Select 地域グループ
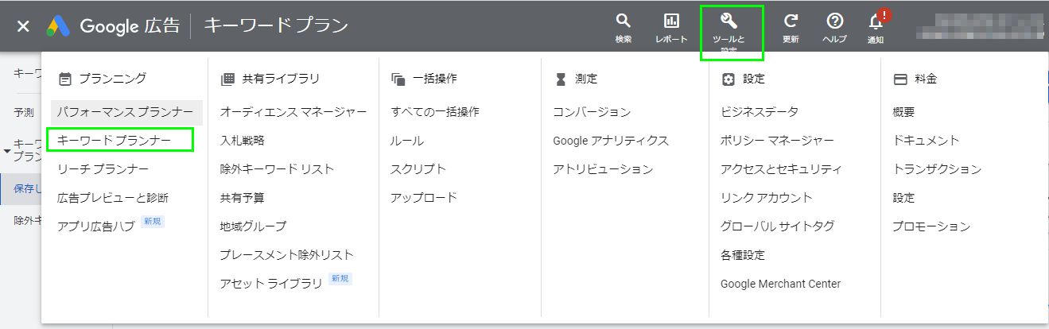The width and height of the screenshot is (1049, 329). coord(253,226)
